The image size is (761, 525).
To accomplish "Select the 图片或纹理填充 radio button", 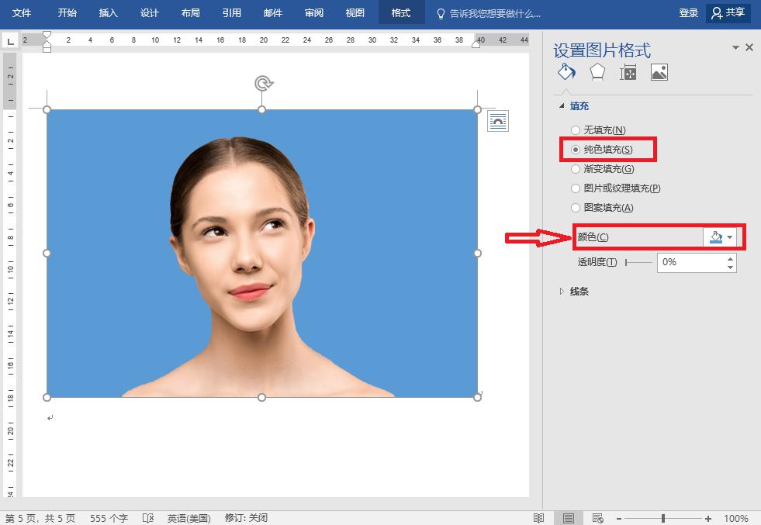I will 576,188.
